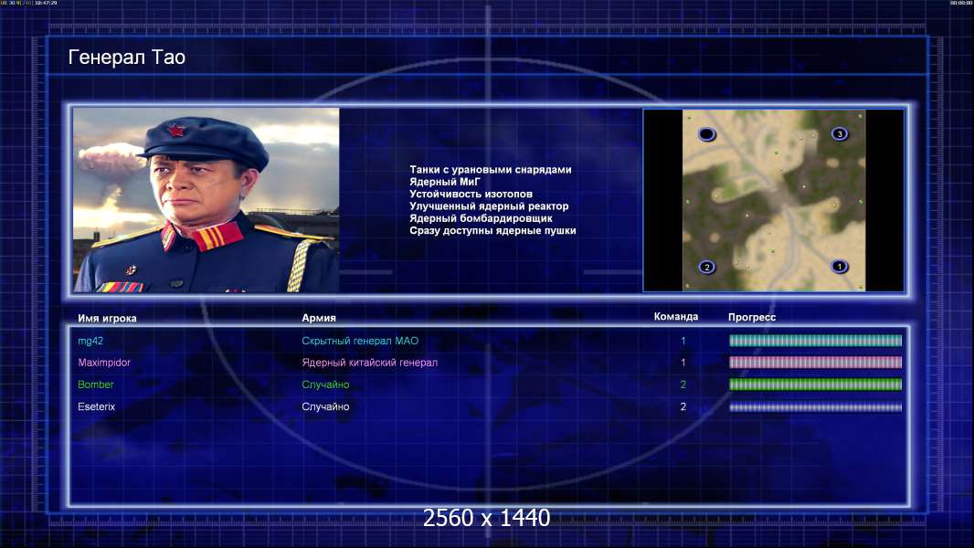
Task: Click the General Tao portrait image
Action: point(206,200)
